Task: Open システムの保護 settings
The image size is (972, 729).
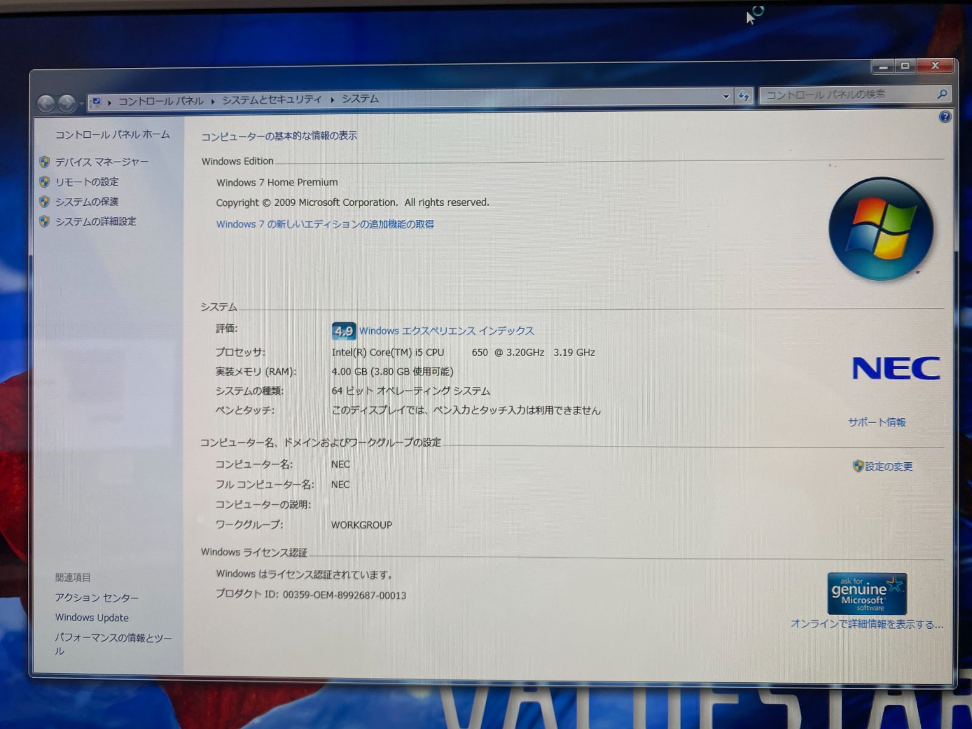Action: tap(87, 202)
